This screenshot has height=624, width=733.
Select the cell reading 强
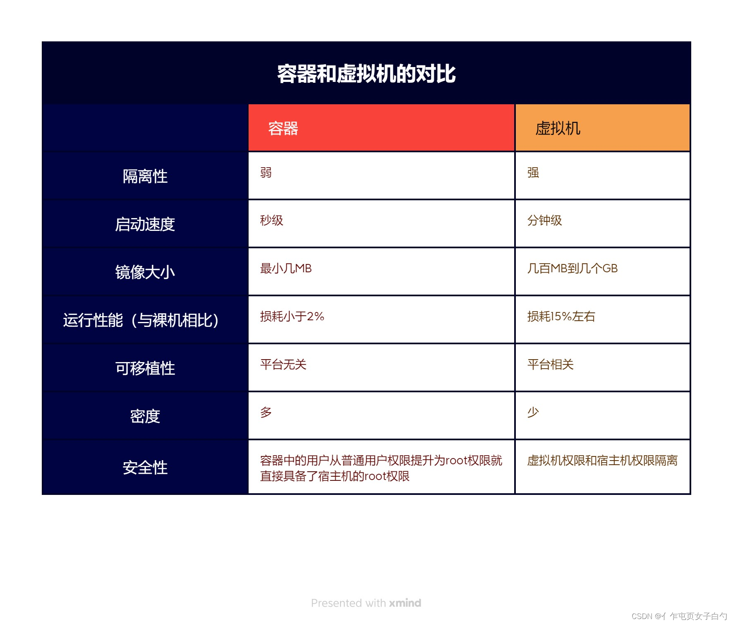pos(602,175)
